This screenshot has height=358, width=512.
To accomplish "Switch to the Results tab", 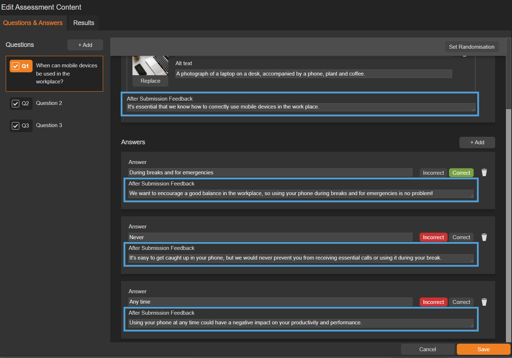I will [83, 23].
